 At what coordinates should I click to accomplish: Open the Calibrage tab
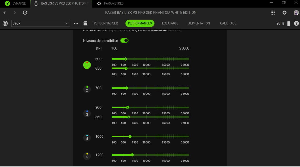tap(228, 23)
